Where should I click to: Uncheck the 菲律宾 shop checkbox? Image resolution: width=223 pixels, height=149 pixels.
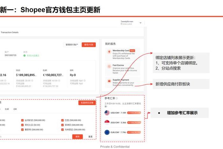(x=62, y=125)
